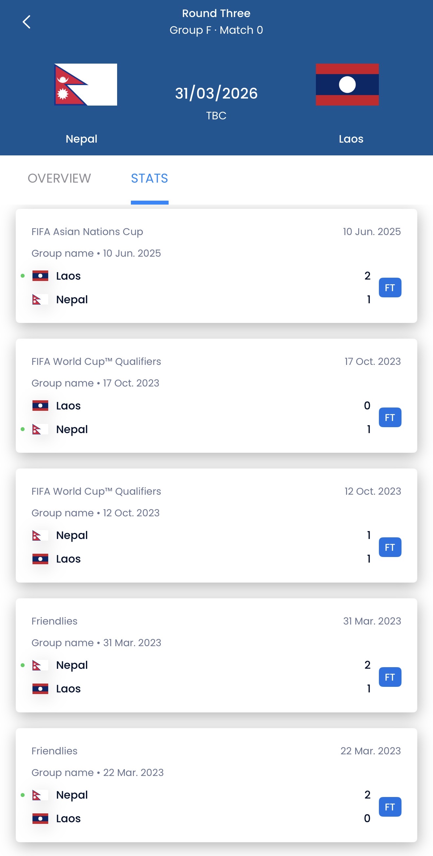
Task: Select the STATS tab
Action: [149, 178]
